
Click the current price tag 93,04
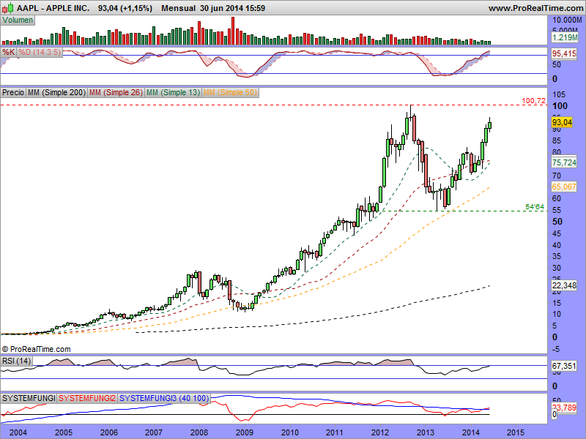pyautogui.click(x=562, y=122)
